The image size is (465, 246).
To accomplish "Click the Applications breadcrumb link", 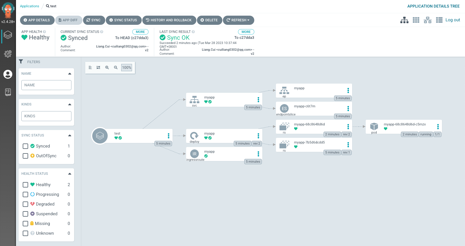I will [x=29, y=6].
